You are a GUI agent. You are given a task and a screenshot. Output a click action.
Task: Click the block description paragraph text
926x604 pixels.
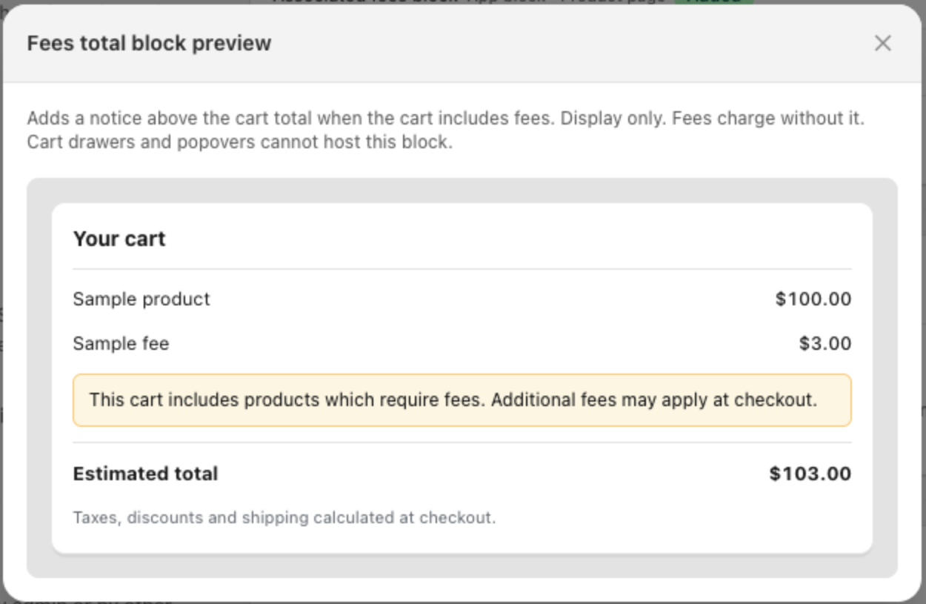(x=446, y=130)
